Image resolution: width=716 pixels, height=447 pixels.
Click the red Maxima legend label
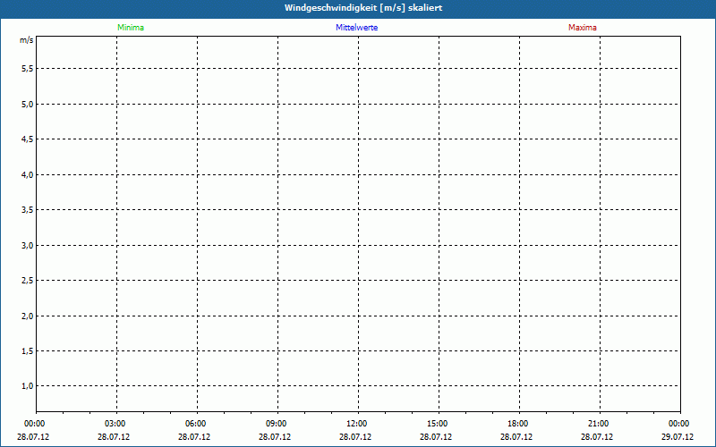[583, 28]
